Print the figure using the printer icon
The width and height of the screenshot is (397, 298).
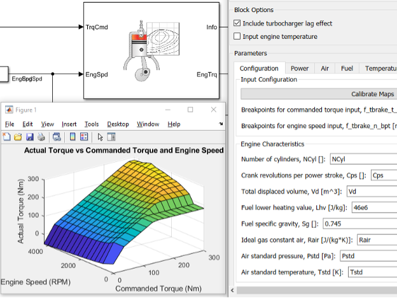click(41, 136)
